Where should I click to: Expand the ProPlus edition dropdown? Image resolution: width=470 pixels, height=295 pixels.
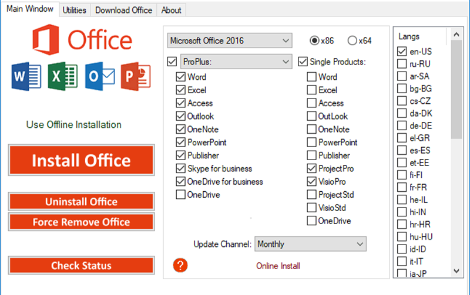tap(236, 61)
